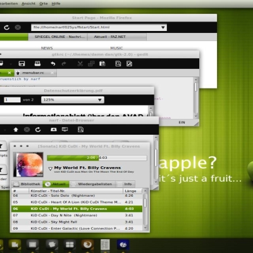Click the redo arrow in gedit toolbar

[x=64, y=64]
